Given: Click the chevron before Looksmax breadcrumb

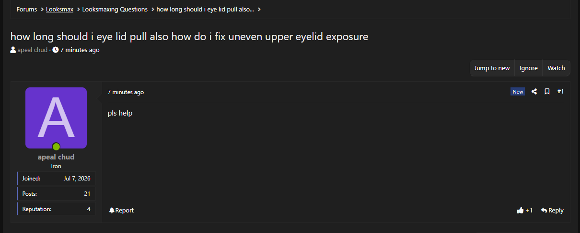Looking at the screenshot, I should (42, 10).
